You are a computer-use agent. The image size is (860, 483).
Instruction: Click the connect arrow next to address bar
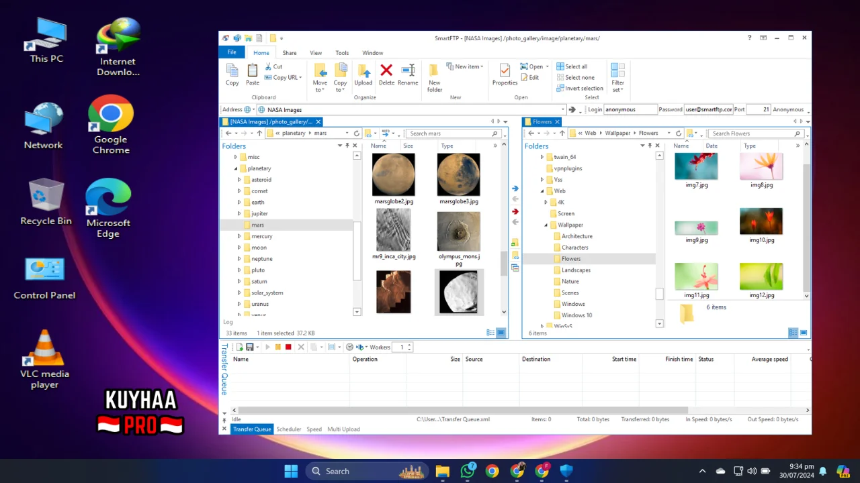[x=572, y=109]
